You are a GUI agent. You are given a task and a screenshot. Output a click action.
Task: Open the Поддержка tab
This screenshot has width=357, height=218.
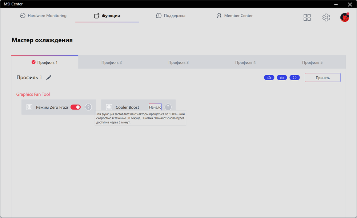[171, 16]
